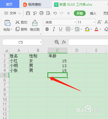108x119 pixels.
Task: Switch to the 开始 ribbon tab
Action: tap(80, 13)
